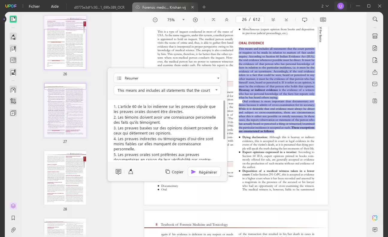This screenshot has height=237, width=388.
Task: Zoom in with the plus button
Action: [195, 20]
